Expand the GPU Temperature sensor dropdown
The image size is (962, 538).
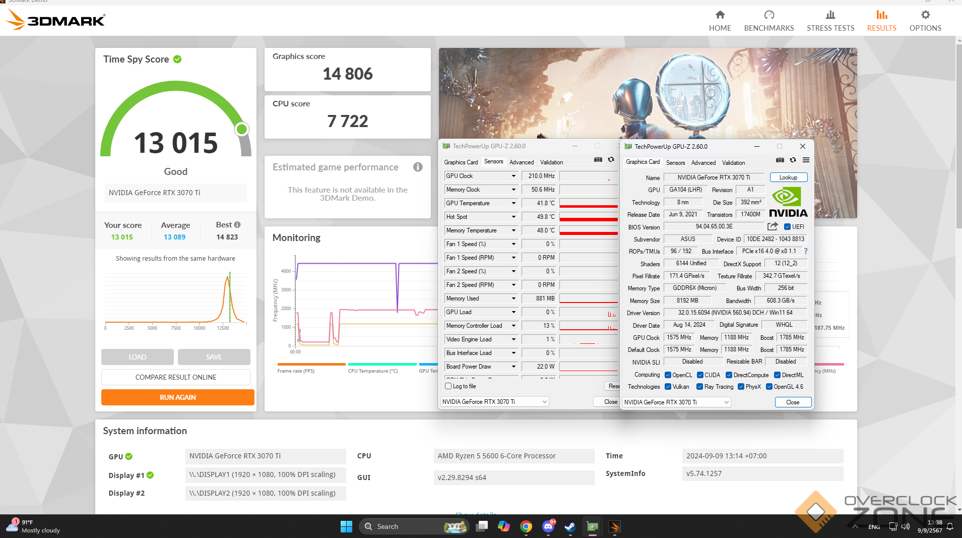coord(514,203)
